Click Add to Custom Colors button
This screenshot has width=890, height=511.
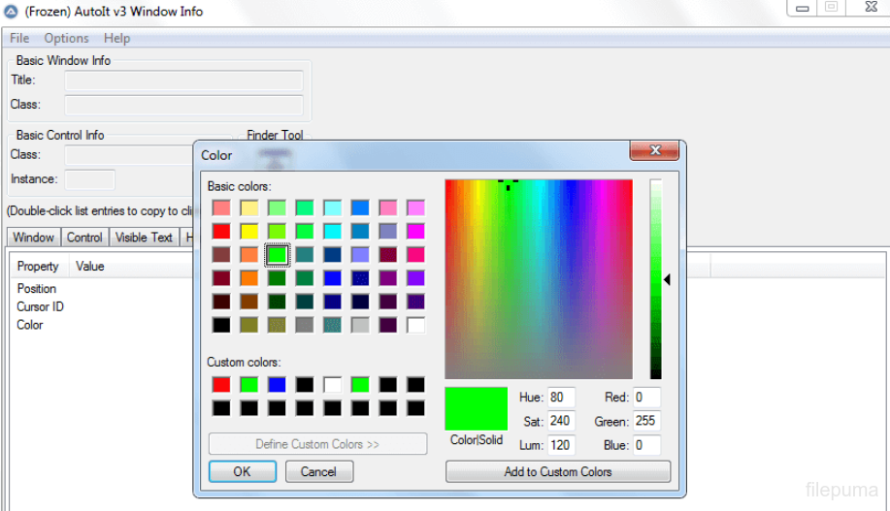coord(558,471)
